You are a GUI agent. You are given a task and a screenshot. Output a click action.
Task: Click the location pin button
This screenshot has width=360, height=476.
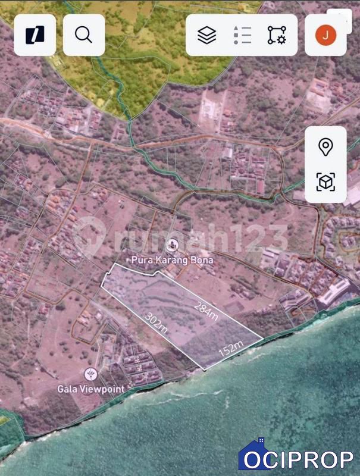tap(325, 146)
